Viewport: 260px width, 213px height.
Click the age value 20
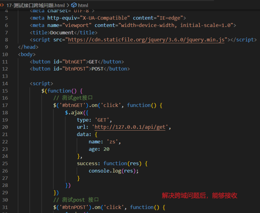tap(107, 149)
